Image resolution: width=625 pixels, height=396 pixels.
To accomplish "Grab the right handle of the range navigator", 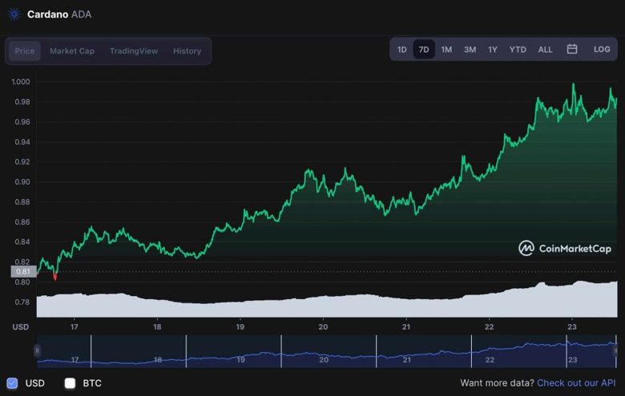I will click(x=615, y=350).
